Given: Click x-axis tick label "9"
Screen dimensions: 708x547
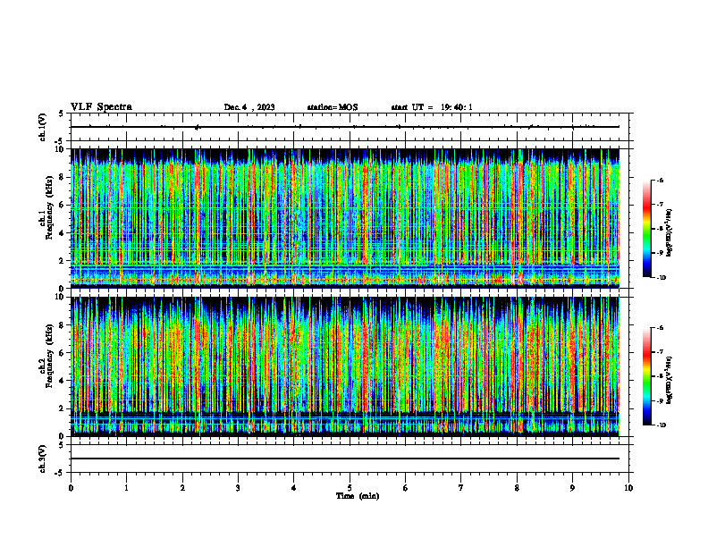Looking at the screenshot, I should (572, 488).
